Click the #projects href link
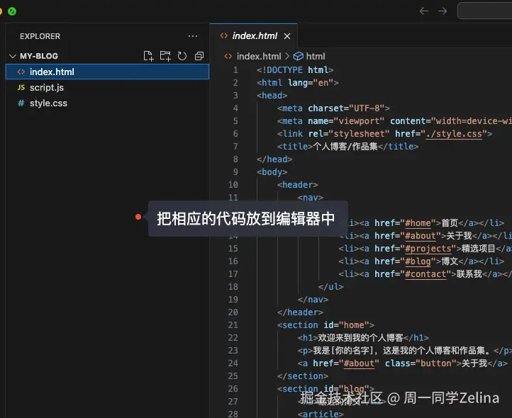The image size is (512, 418). click(428, 249)
